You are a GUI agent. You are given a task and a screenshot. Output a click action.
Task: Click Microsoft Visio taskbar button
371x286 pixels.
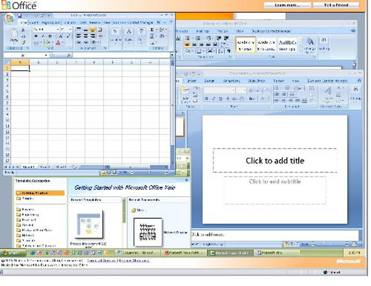pos(277,253)
